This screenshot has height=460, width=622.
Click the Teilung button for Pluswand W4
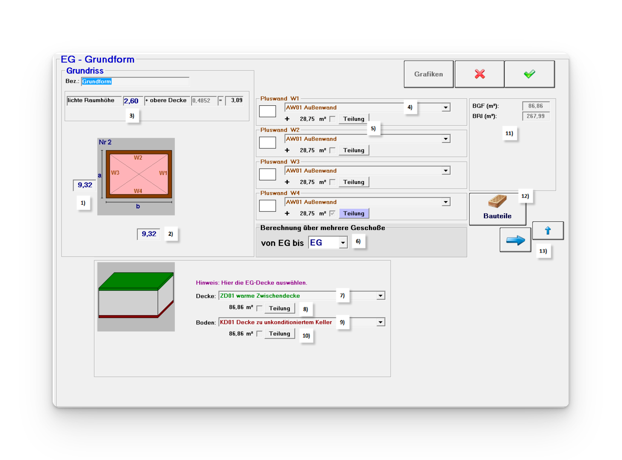pos(354,214)
